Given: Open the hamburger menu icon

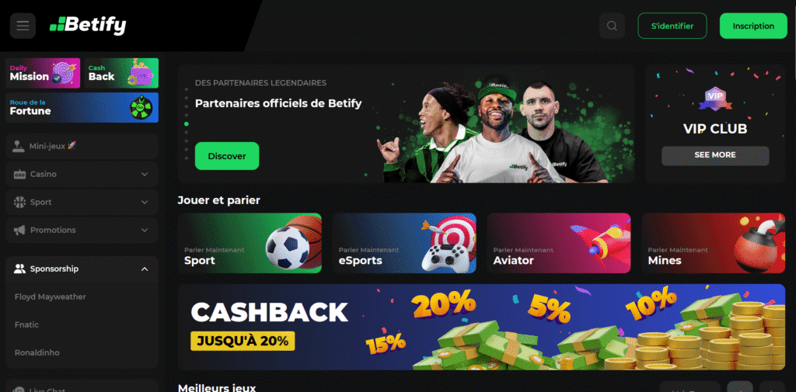Looking at the screenshot, I should point(23,26).
